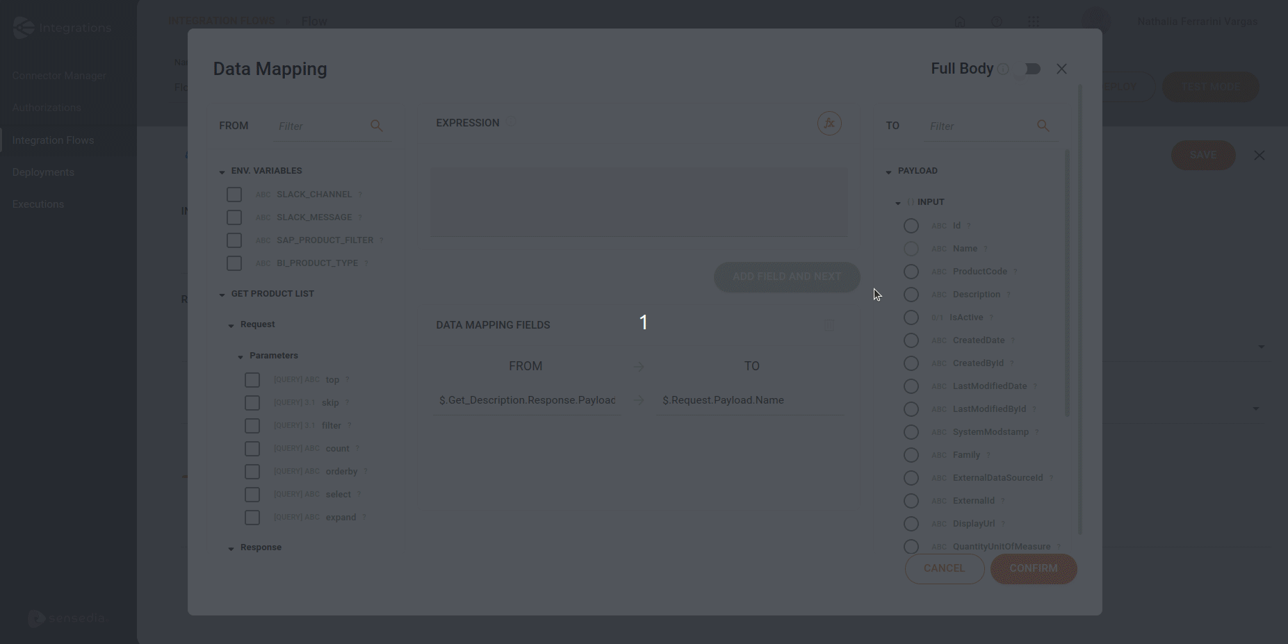Screen dimensions: 1288x644
Task: Click the FROM filter input field
Action: coord(320,126)
